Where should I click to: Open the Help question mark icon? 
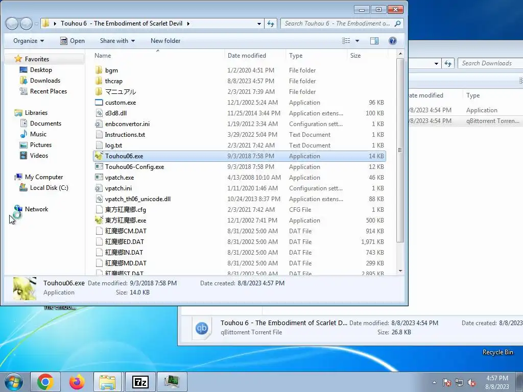tap(393, 41)
